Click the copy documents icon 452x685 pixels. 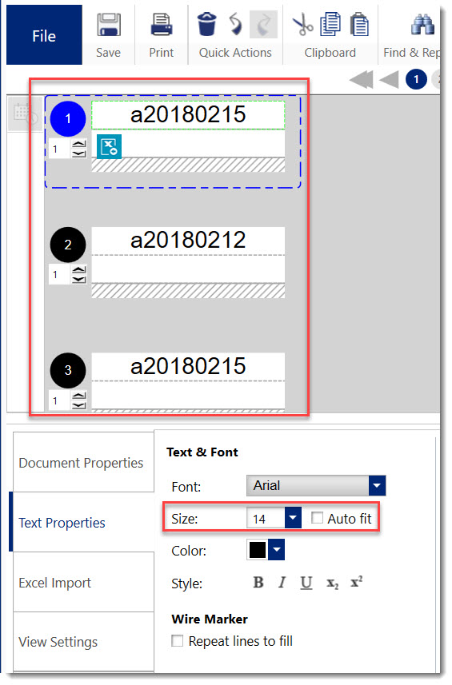(330, 25)
